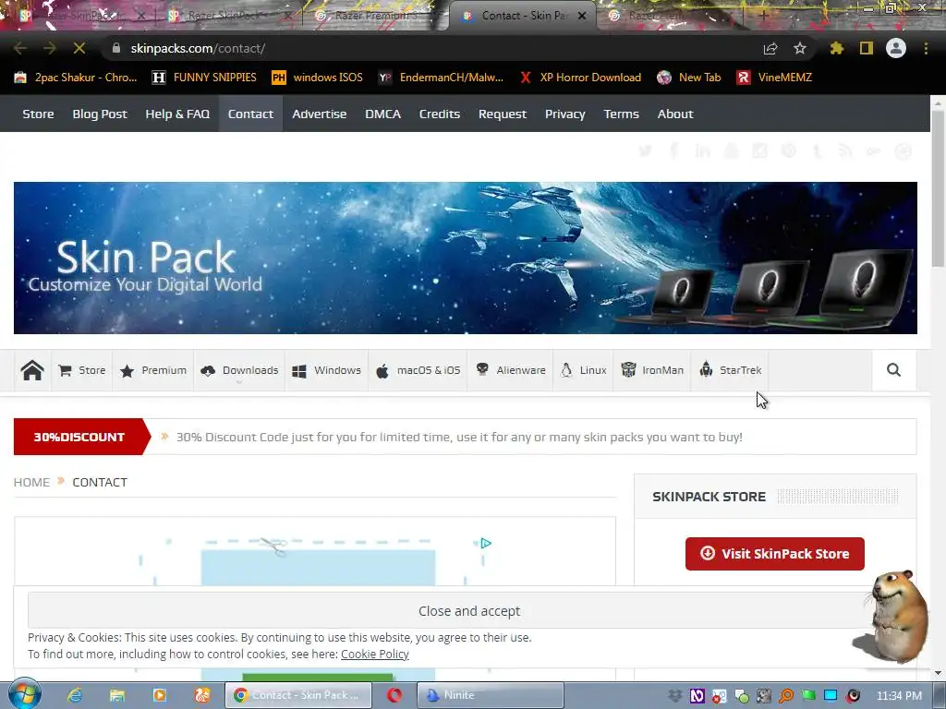This screenshot has width=946, height=709.
Task: Click the ad info triangle icon
Action: pos(486,543)
